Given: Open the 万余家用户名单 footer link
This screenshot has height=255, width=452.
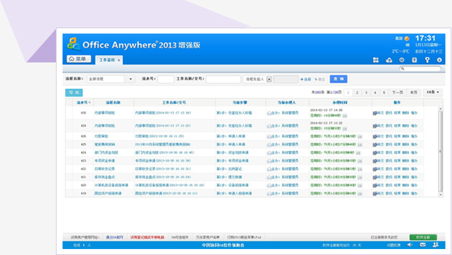Looking at the screenshot, I should [208, 237].
